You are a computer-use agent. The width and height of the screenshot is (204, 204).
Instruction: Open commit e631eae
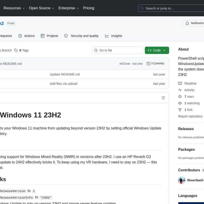coord(125,63)
